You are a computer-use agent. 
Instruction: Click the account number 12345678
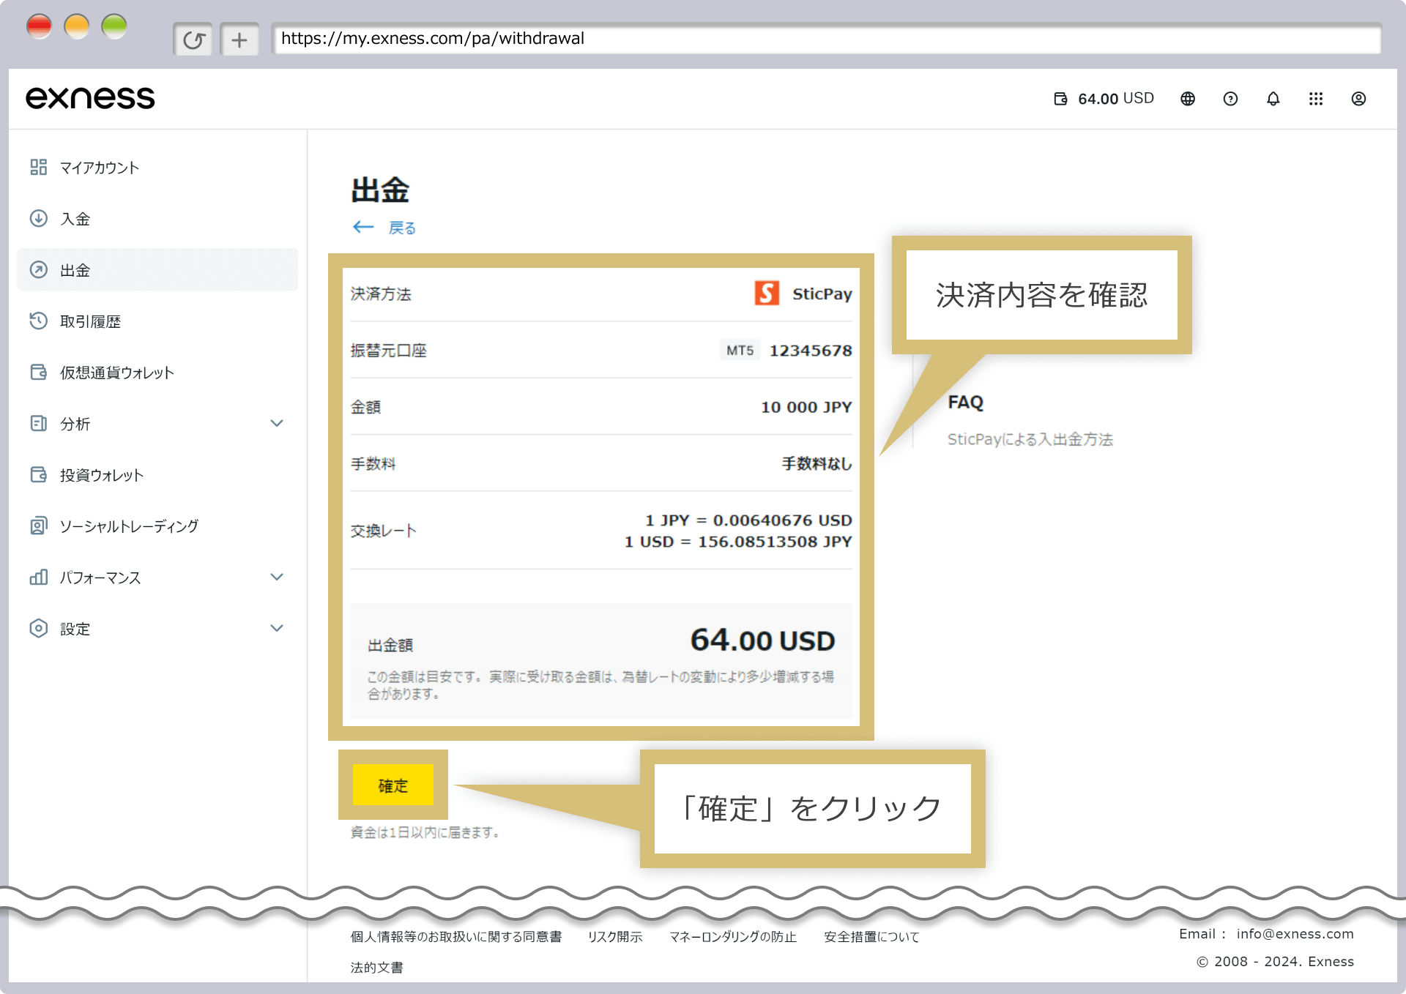click(x=811, y=351)
